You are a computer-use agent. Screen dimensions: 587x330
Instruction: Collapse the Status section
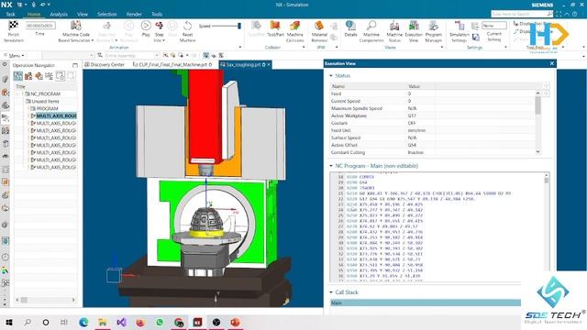click(x=331, y=75)
